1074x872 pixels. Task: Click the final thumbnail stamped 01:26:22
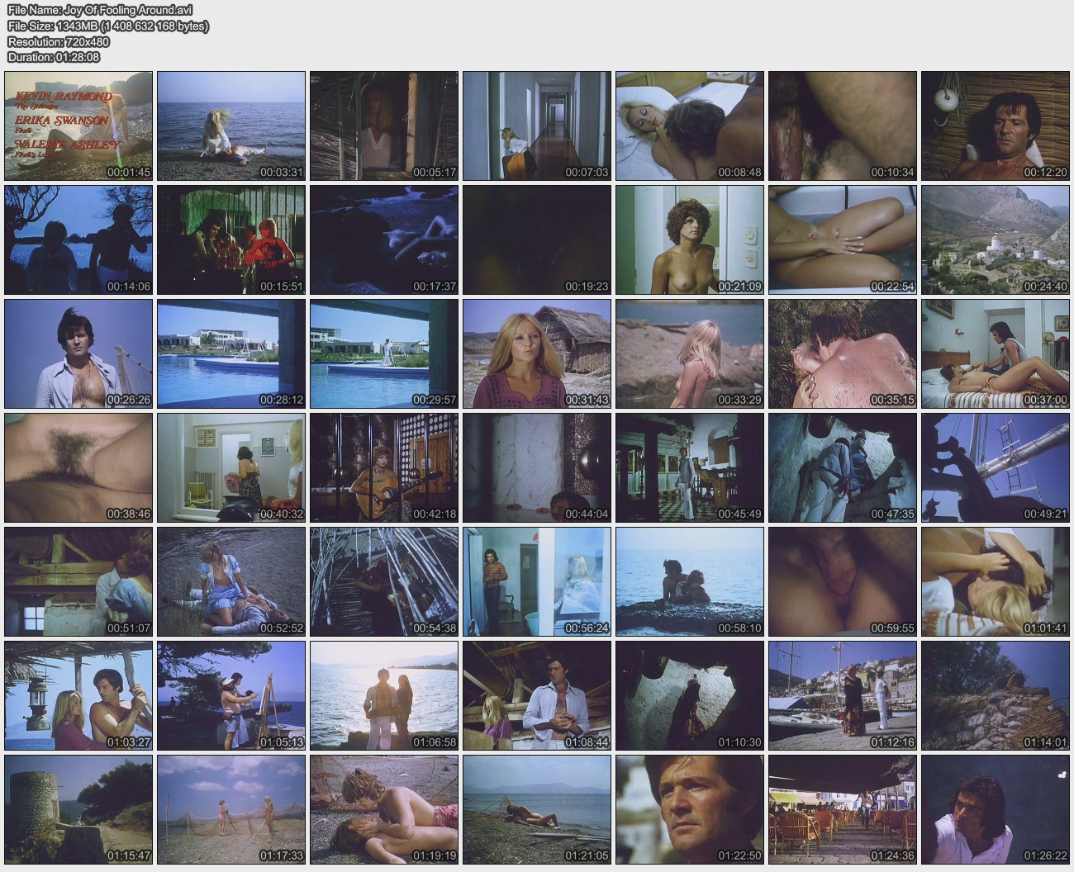tap(995, 809)
